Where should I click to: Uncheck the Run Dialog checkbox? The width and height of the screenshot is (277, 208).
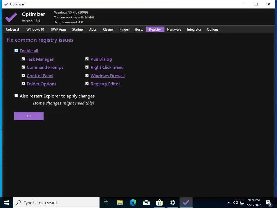87,59
